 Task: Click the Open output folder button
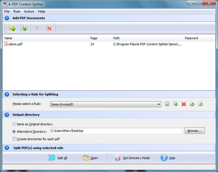[x=90, y=158]
